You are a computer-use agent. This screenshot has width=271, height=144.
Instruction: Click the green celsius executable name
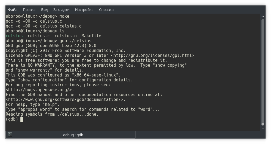[x=14, y=36]
